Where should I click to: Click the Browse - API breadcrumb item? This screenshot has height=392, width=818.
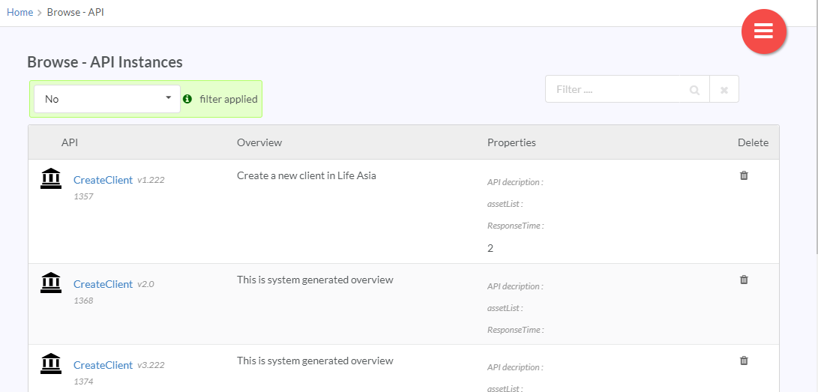click(x=76, y=13)
